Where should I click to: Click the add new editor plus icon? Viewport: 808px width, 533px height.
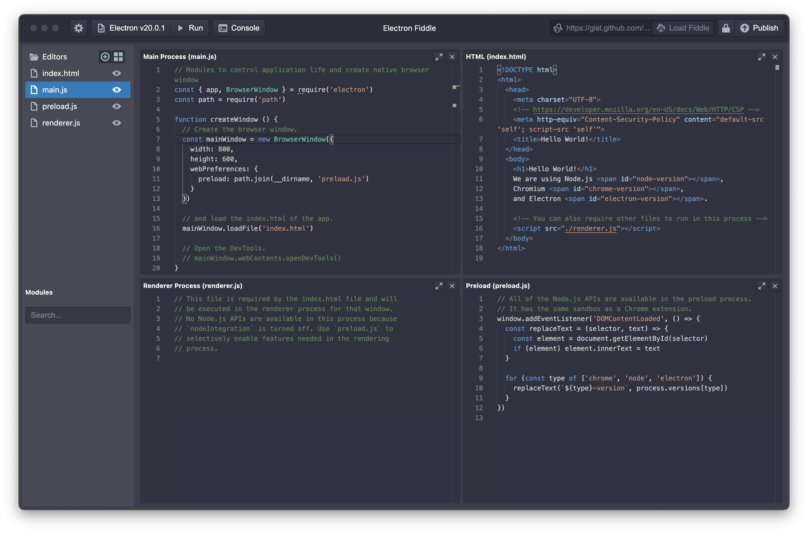(105, 57)
